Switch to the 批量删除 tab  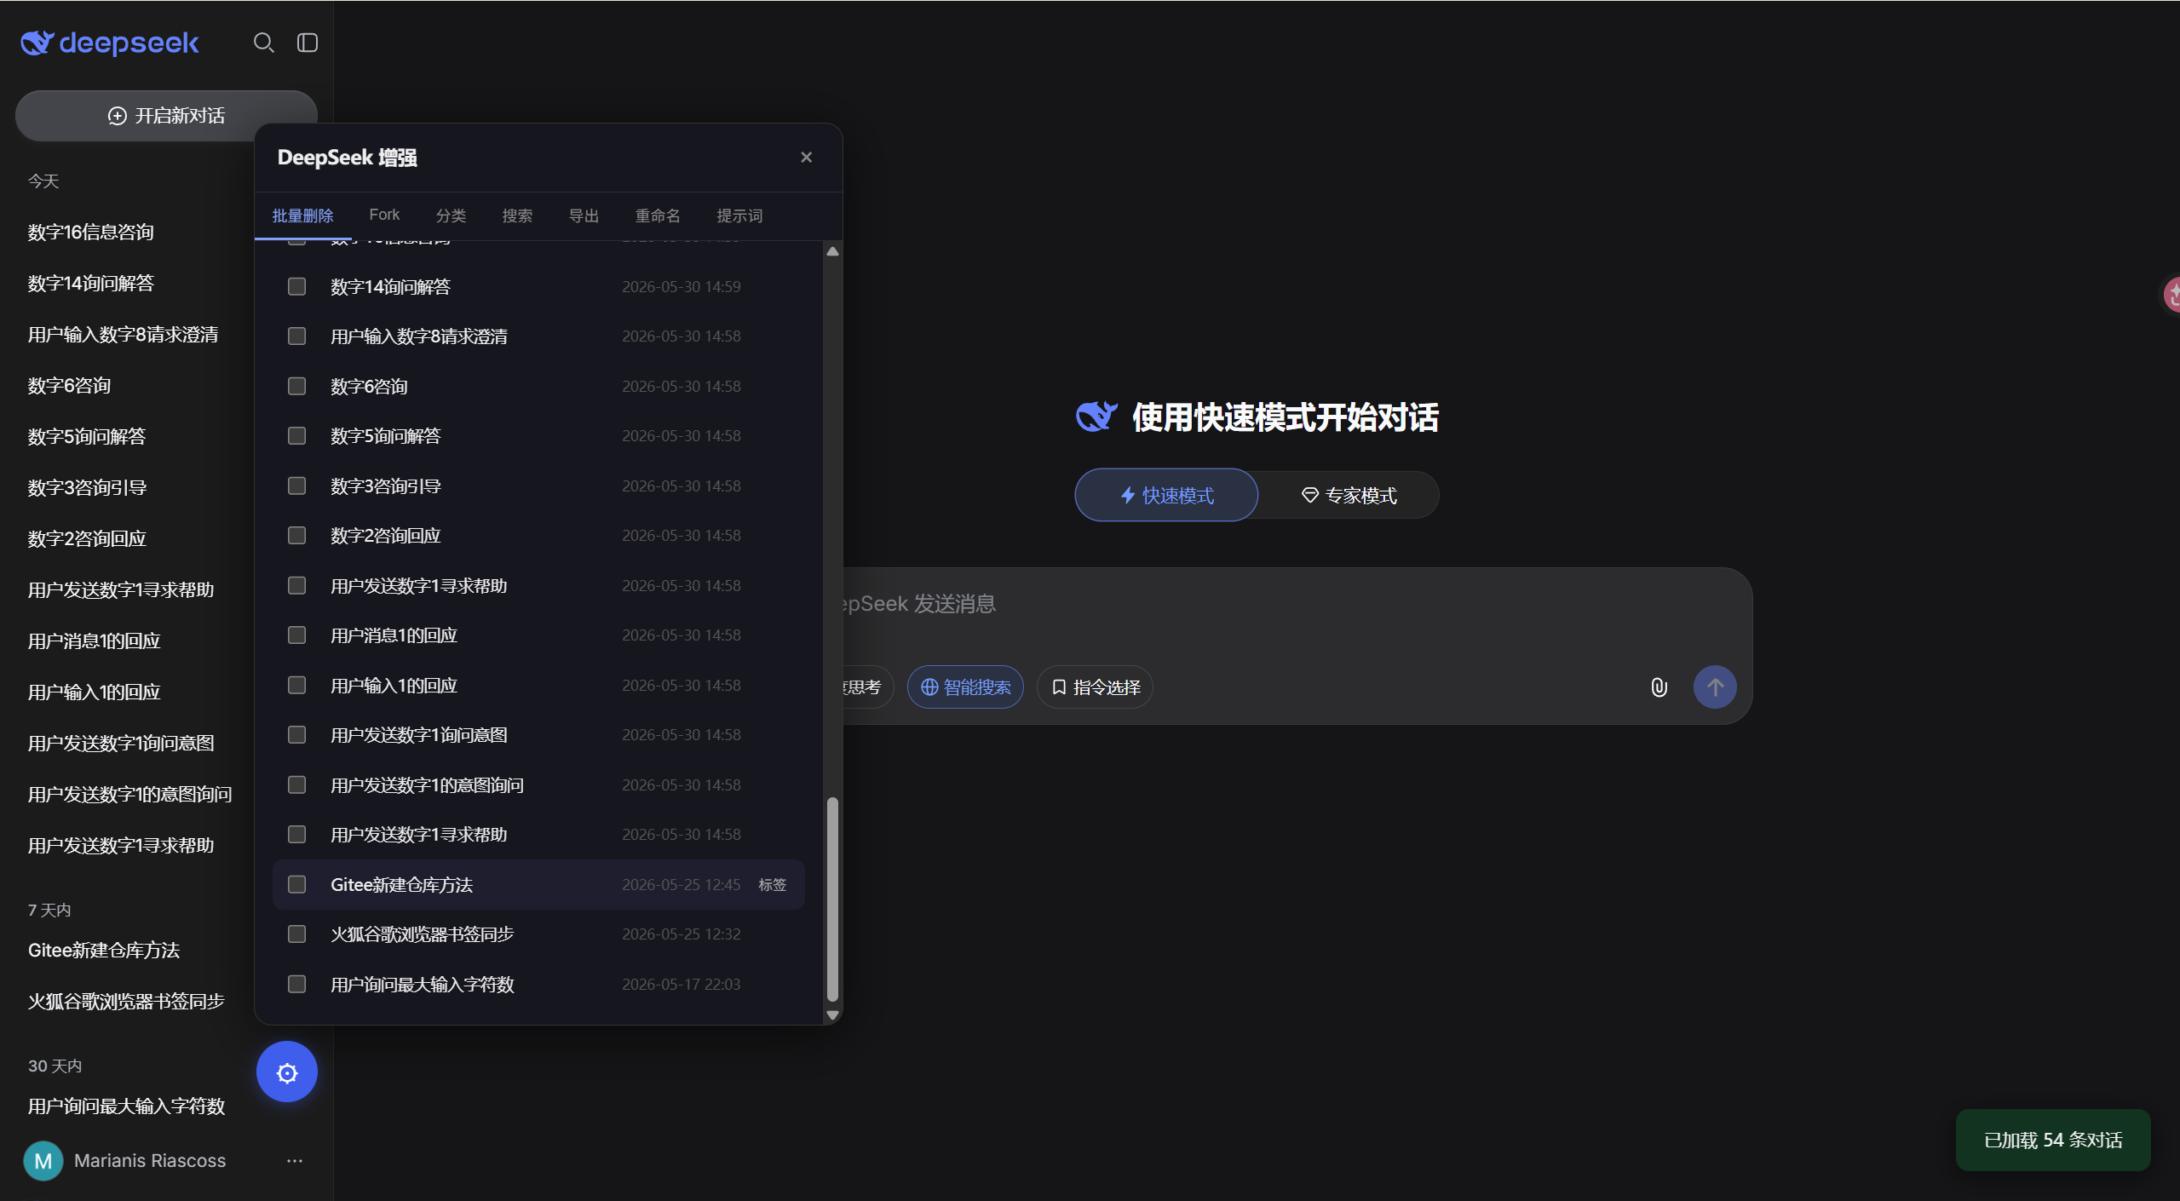pyautogui.click(x=302, y=215)
